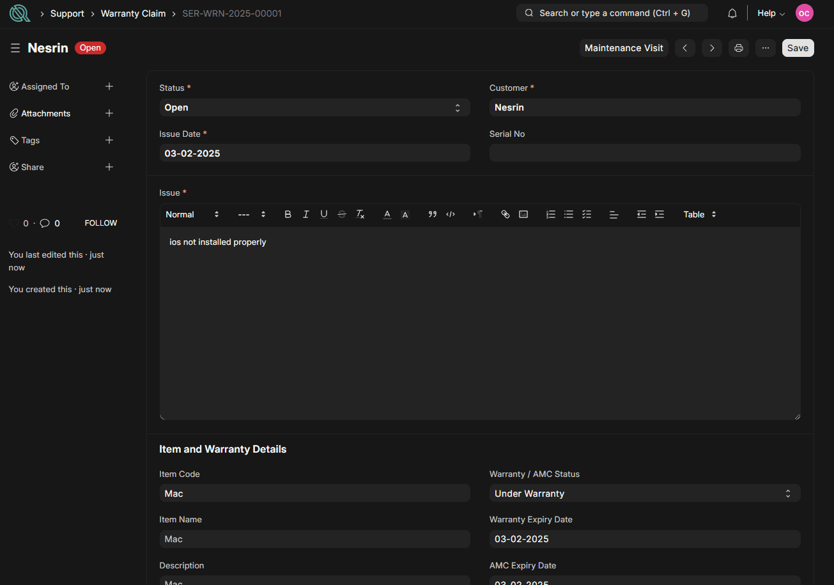Open Warranty / AMC Status dropdown
Image resolution: width=834 pixels, height=585 pixels.
[645, 494]
